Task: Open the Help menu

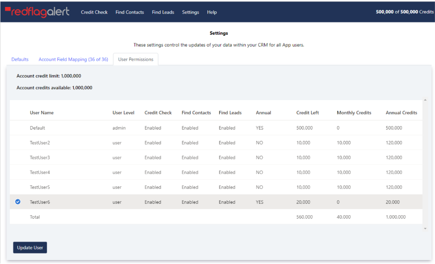Action: coord(212,12)
